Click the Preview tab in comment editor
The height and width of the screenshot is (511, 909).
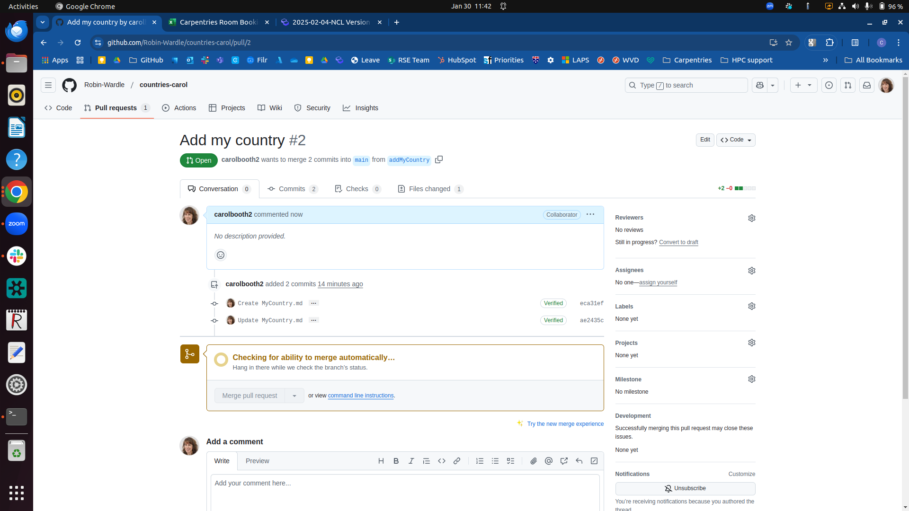257,460
